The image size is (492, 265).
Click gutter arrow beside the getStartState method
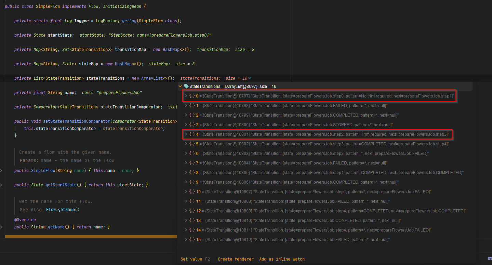[x=2, y=185]
